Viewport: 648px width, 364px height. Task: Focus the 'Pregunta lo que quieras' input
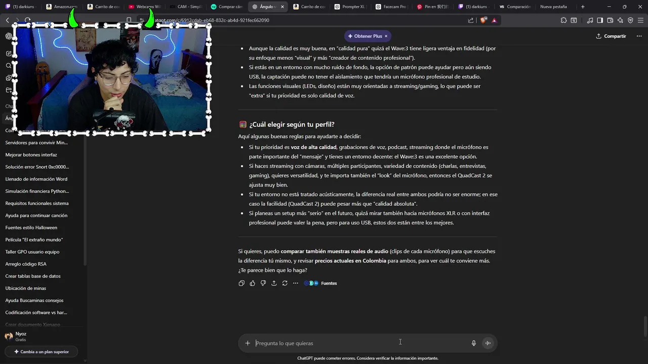pyautogui.click(x=359, y=343)
